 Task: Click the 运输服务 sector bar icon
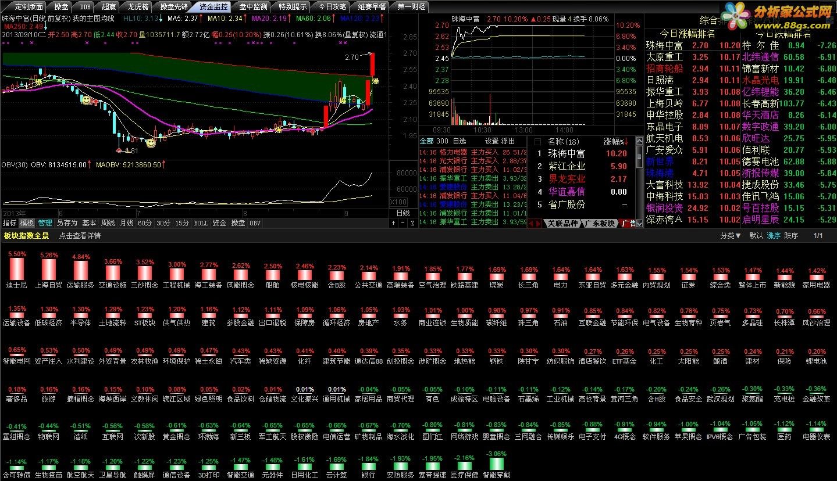[x=80, y=269]
